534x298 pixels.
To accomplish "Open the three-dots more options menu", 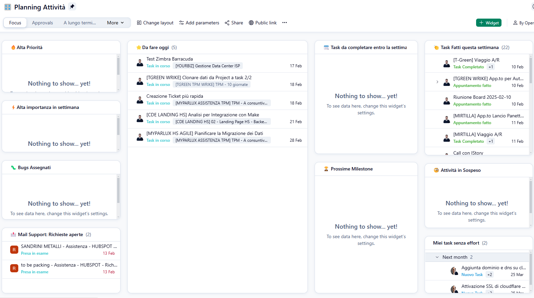I will point(284,23).
